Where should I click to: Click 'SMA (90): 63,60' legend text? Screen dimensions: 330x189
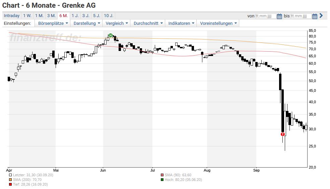click(x=178, y=175)
